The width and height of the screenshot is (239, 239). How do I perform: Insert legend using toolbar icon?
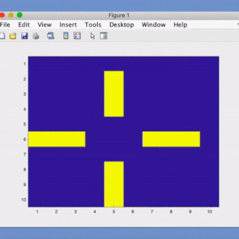pyautogui.click(x=77, y=36)
